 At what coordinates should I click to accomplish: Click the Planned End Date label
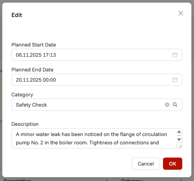pyautogui.click(x=33, y=70)
